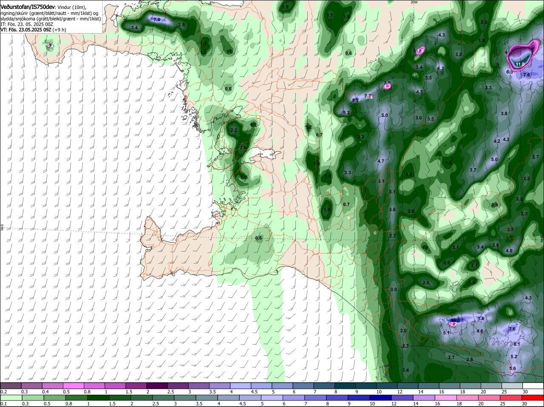Screen dimensions: 544x407
Task: Click the 5.1 precipitation value on the map
Action: pyautogui.click(x=446, y=333)
